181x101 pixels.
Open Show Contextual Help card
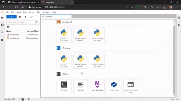pyautogui.click(x=131, y=87)
